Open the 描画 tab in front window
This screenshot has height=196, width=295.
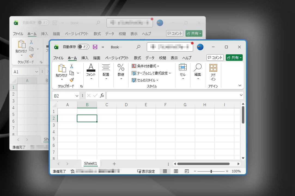click(97, 58)
